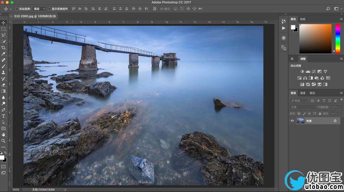Image resolution: width=344 pixels, height=192 pixels.
Task: Add a Vibrance adjustment
Action: (x=325, y=72)
